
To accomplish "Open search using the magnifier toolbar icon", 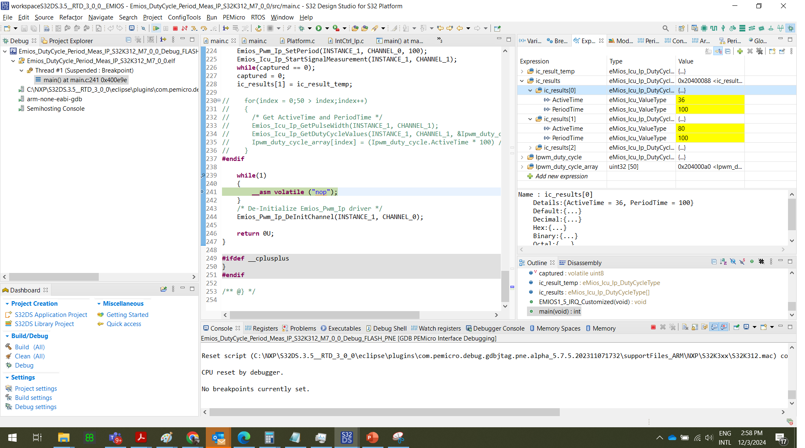I will 665,28.
